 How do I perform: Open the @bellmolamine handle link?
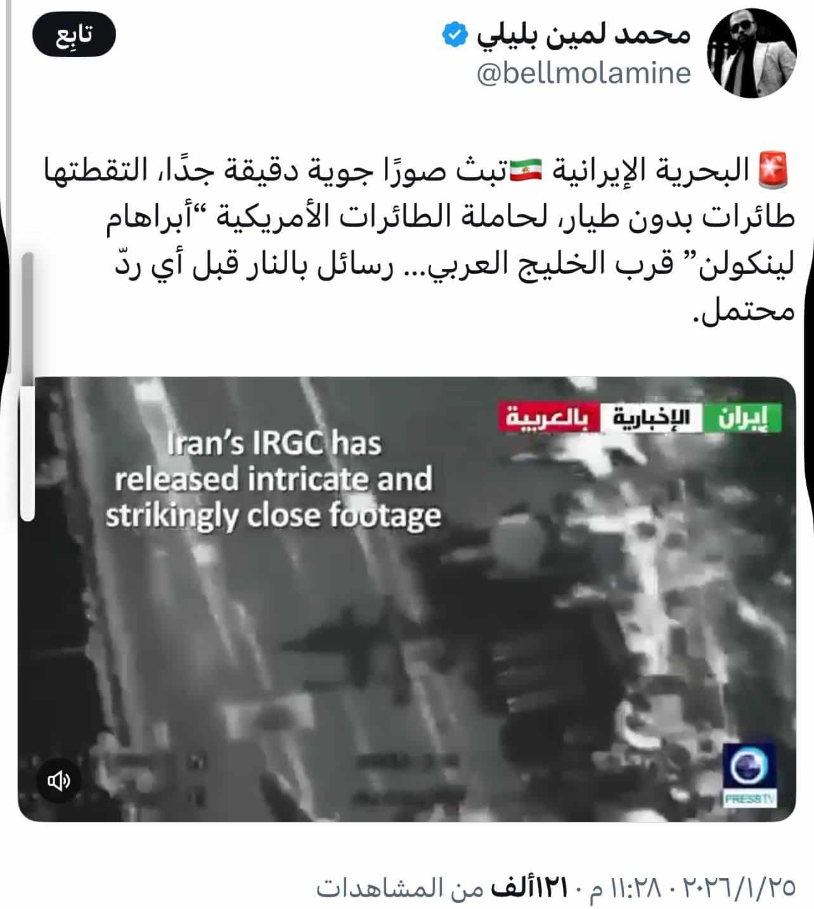[583, 73]
